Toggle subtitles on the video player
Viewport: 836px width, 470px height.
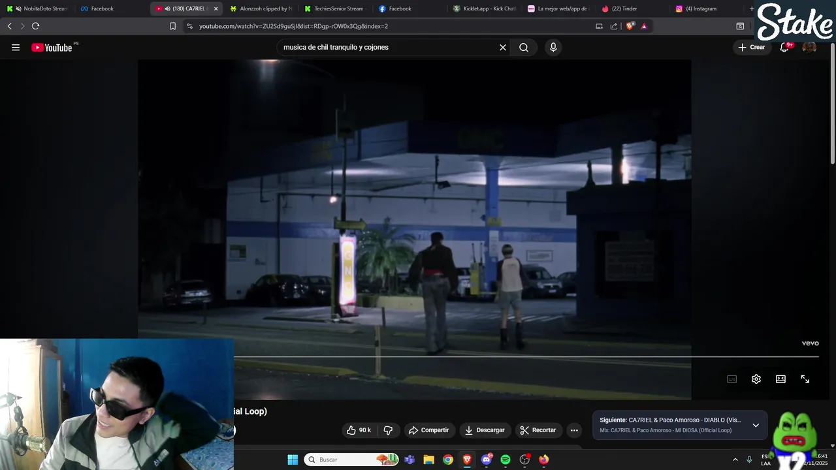(x=732, y=379)
